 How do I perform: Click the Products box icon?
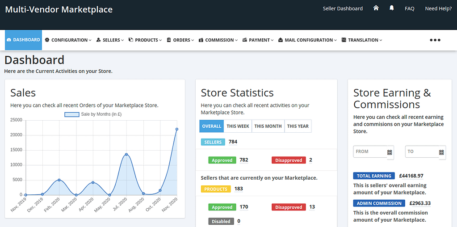(x=131, y=40)
